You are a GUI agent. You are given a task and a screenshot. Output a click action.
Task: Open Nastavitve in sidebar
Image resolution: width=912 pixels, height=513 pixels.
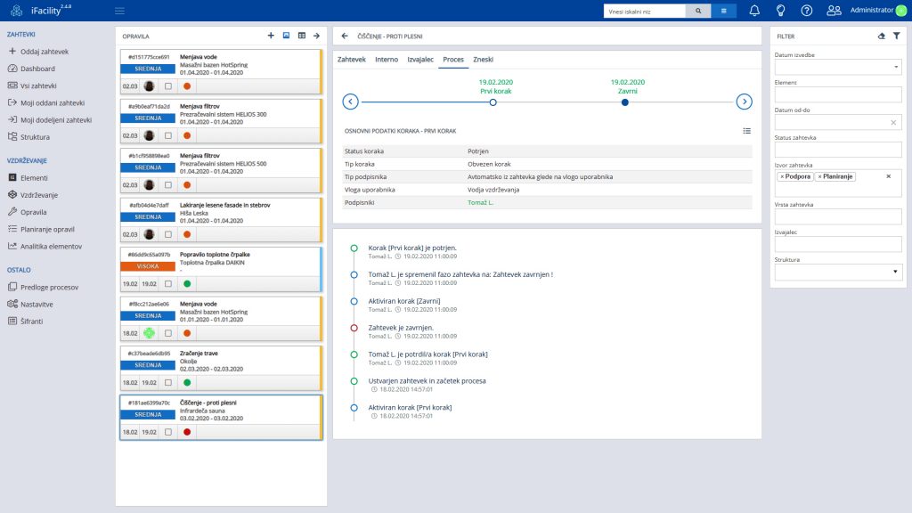click(x=37, y=305)
